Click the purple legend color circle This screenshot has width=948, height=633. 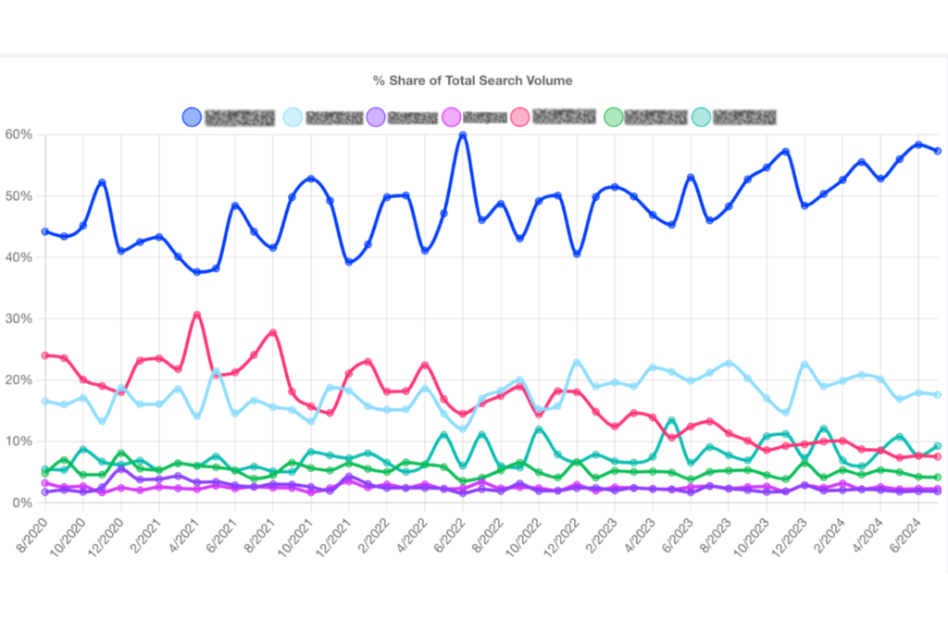tap(375, 117)
